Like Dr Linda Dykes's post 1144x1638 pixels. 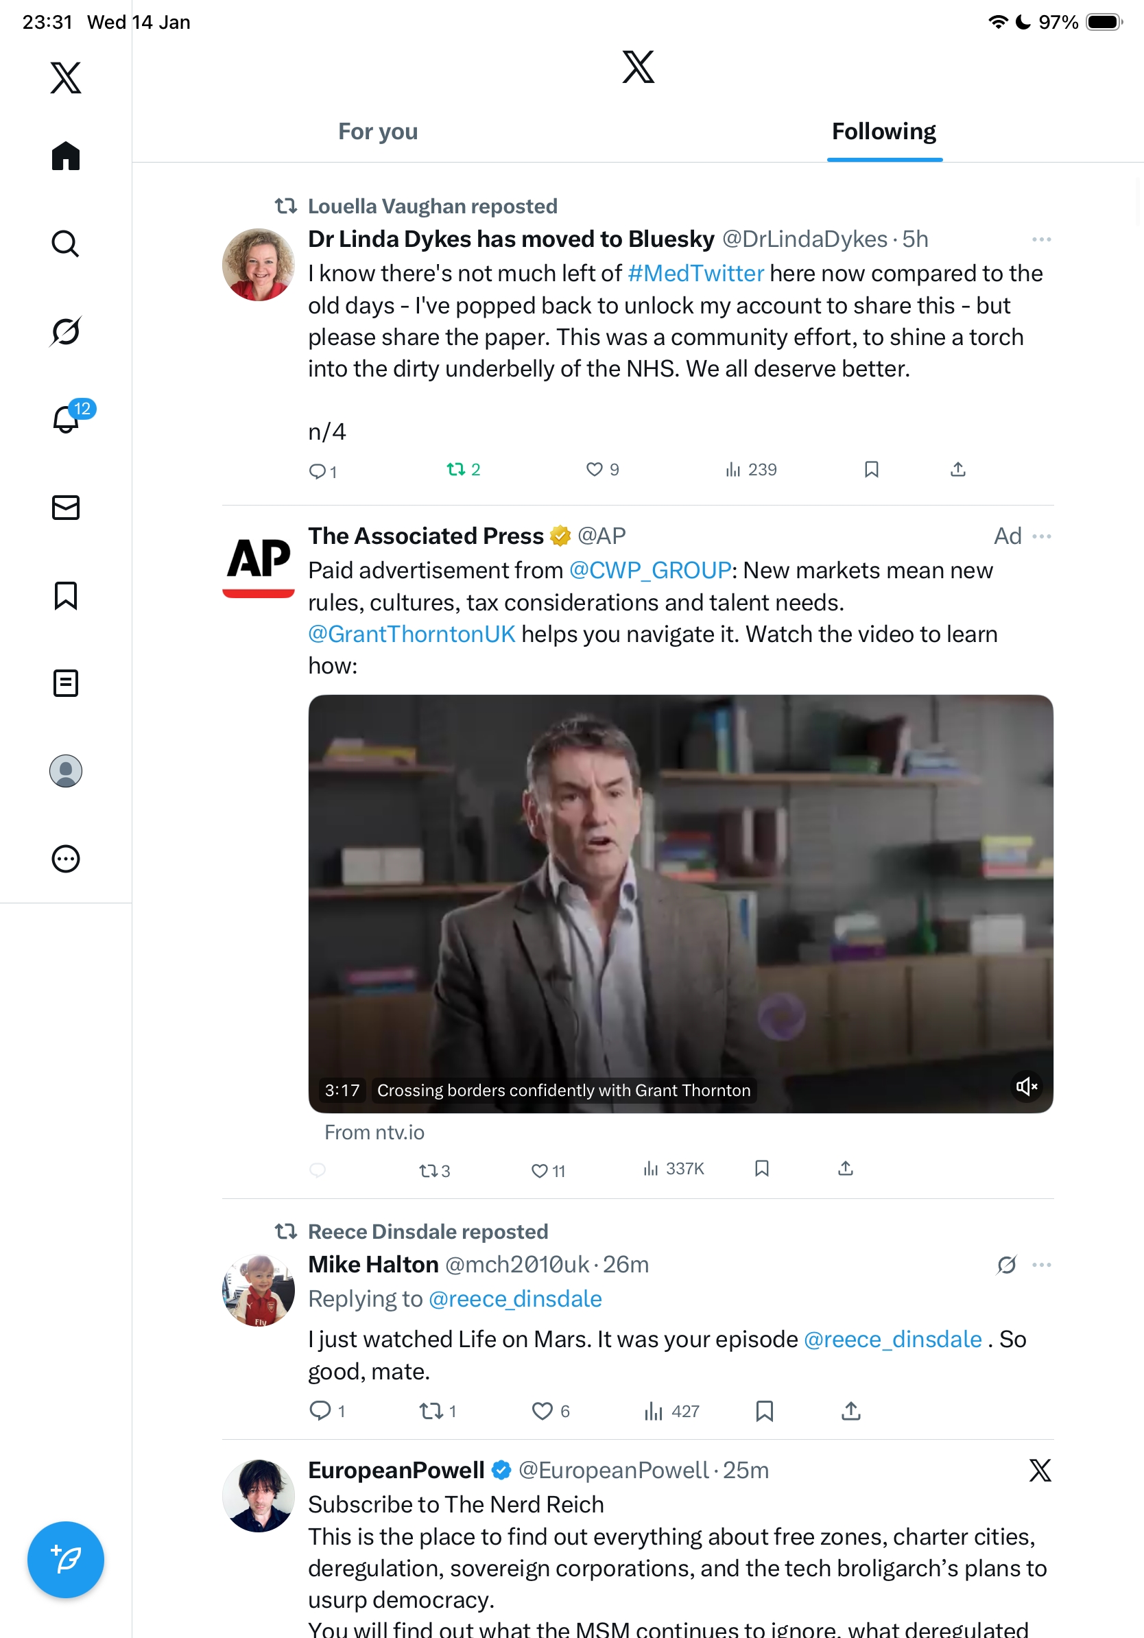tap(594, 469)
